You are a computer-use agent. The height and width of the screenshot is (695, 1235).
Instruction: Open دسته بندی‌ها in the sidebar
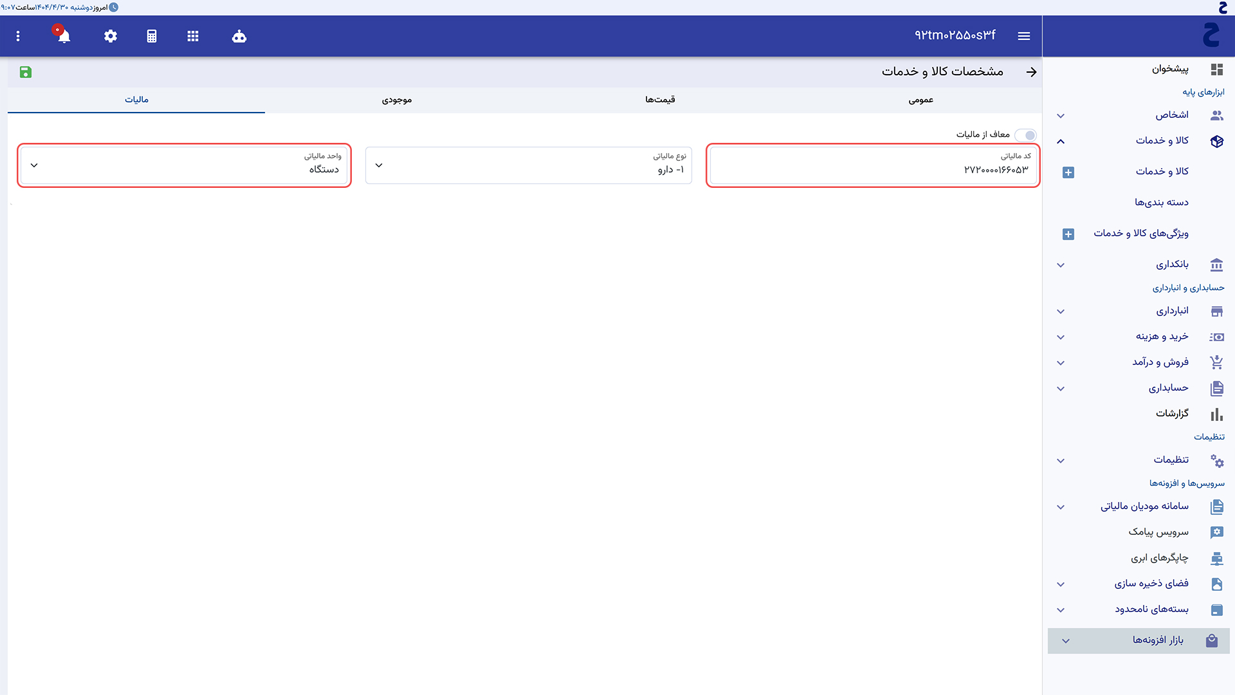coord(1161,203)
